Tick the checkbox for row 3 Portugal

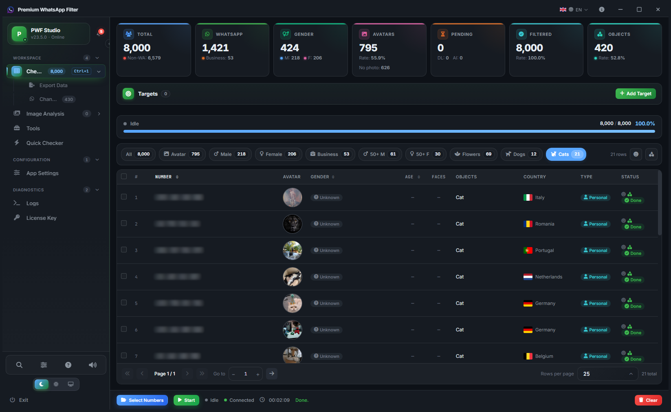tap(124, 250)
